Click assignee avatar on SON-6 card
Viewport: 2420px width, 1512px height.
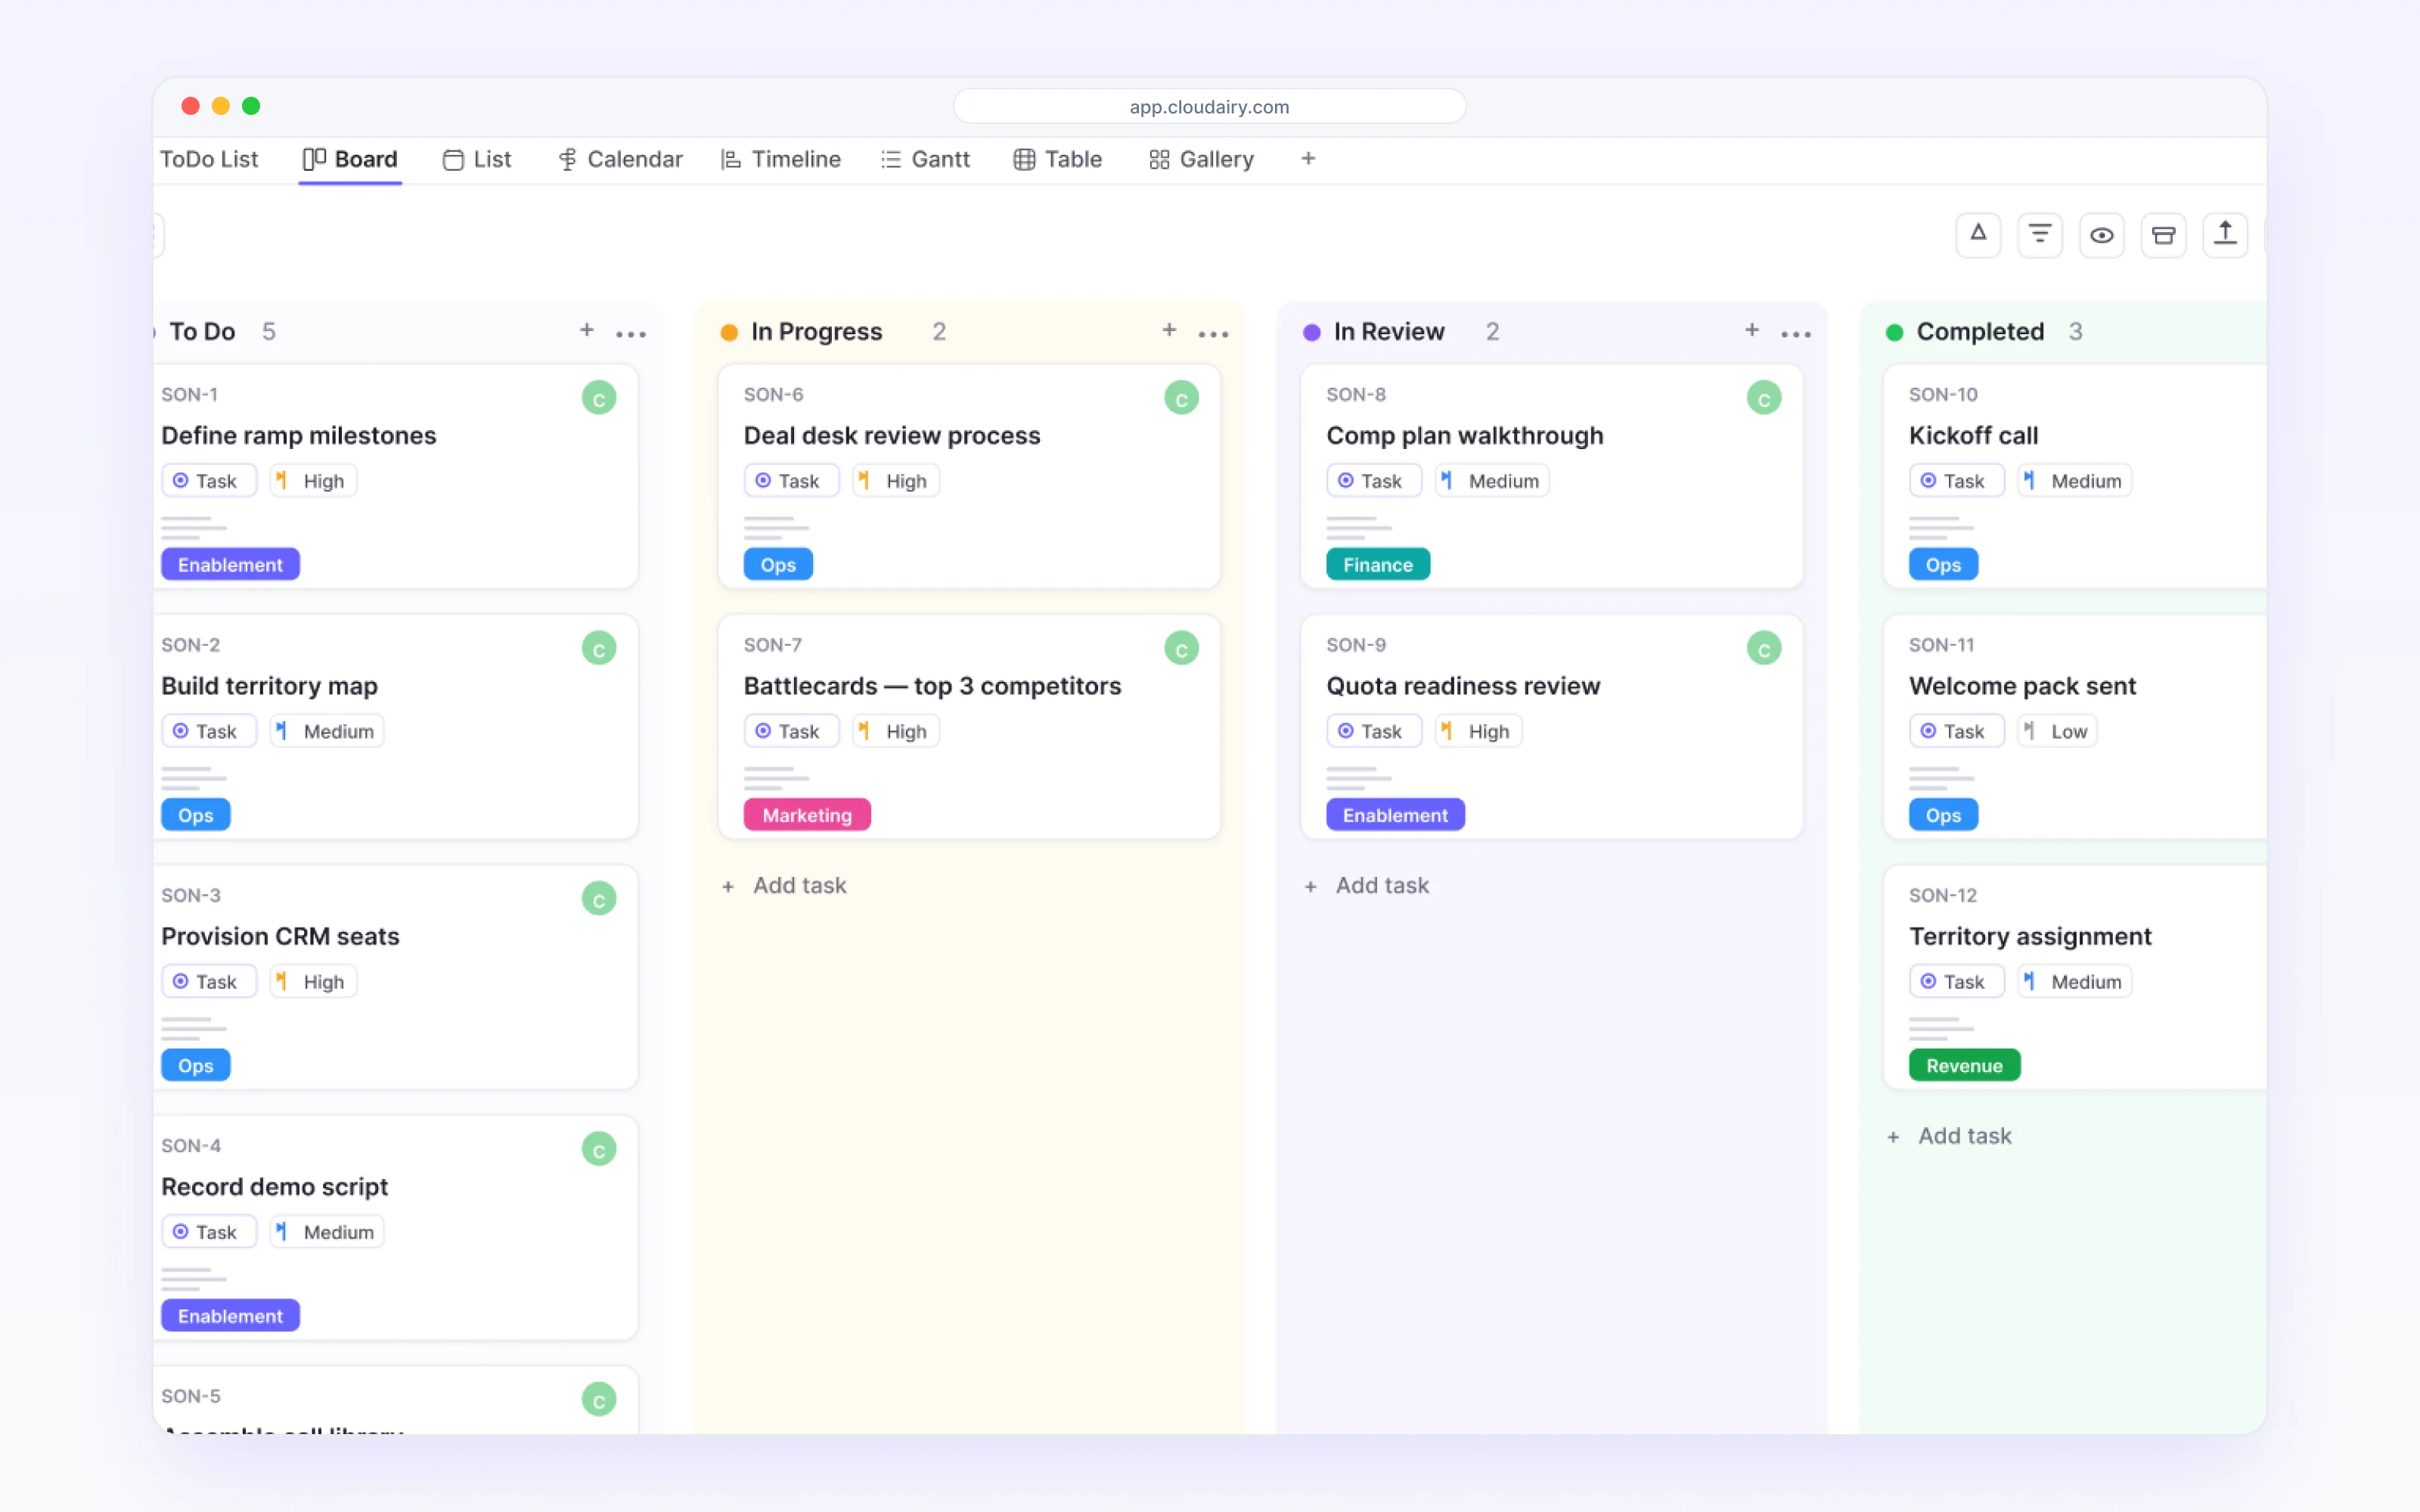(x=1181, y=398)
